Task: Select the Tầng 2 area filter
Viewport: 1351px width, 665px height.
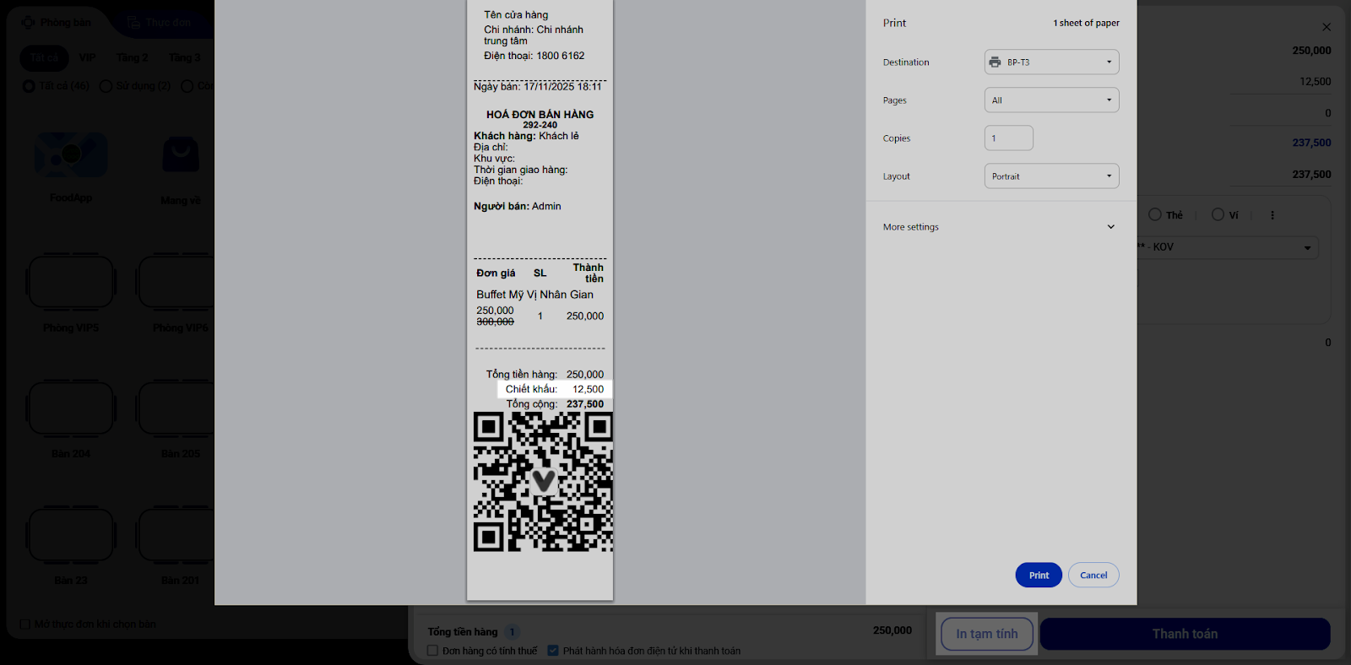Action: (x=133, y=57)
